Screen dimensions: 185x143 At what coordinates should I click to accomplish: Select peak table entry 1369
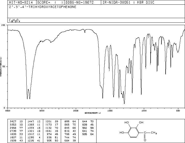[x=31, y=125]
